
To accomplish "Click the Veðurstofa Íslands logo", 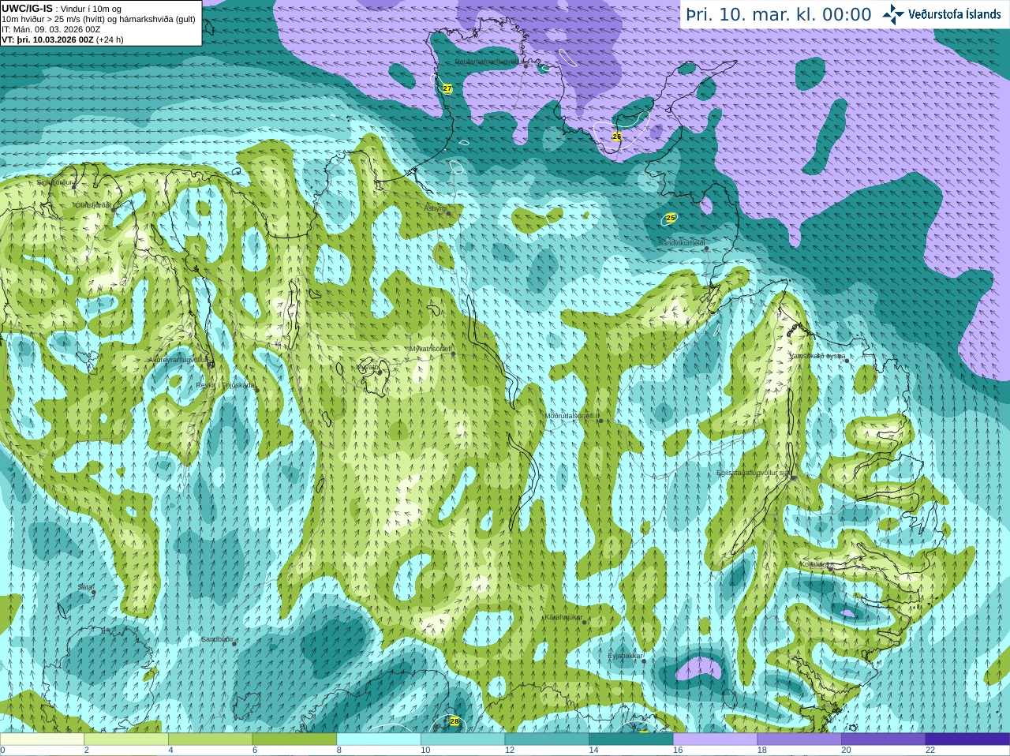I will click(x=941, y=14).
